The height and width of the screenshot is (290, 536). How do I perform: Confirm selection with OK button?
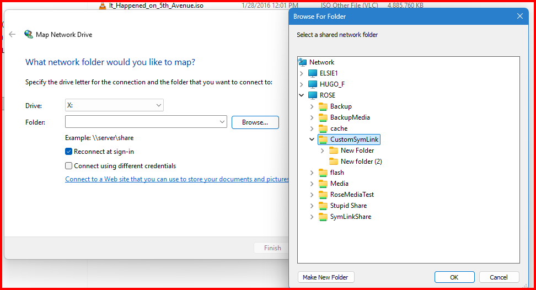click(454, 277)
